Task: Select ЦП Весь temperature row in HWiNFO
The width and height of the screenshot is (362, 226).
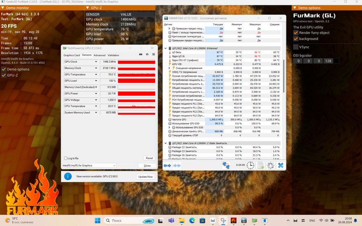Action: pos(224,52)
